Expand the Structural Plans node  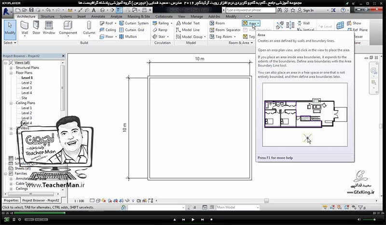11,68
